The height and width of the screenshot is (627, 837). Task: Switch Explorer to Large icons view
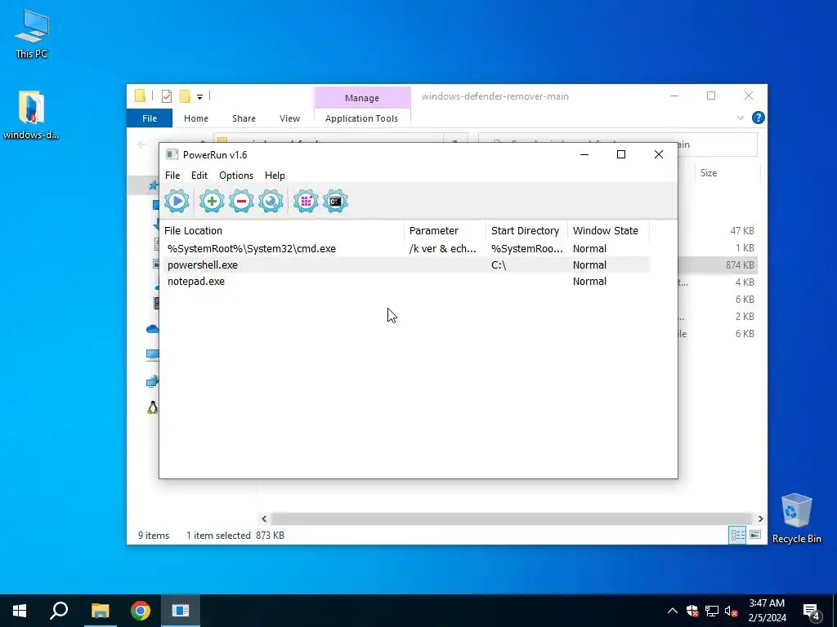(755, 535)
